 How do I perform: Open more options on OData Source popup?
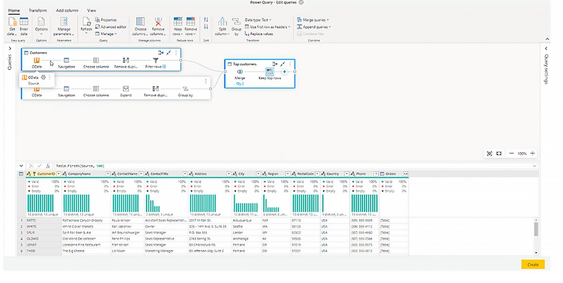point(49,77)
